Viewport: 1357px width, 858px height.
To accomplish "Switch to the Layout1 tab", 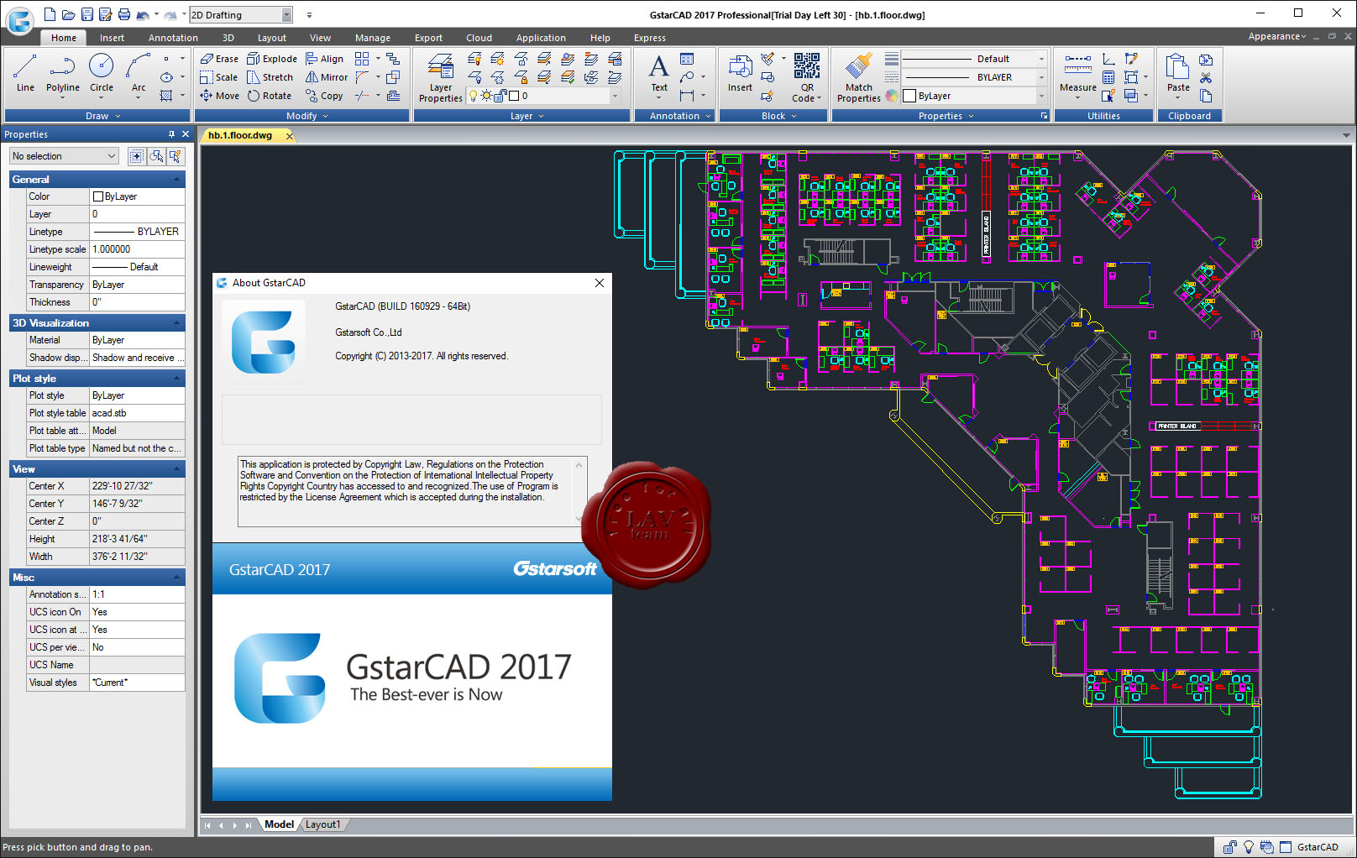I will pos(323,824).
